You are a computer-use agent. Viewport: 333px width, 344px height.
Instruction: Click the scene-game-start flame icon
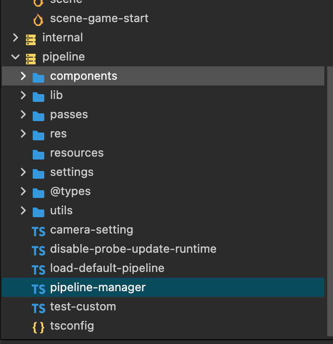pyautogui.click(x=38, y=19)
